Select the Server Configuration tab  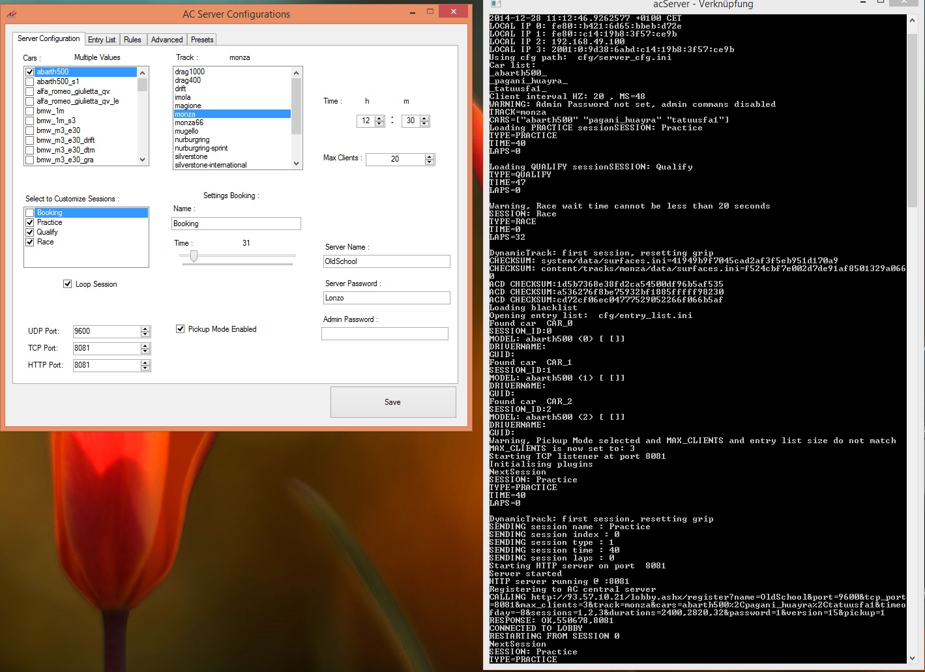click(x=49, y=38)
